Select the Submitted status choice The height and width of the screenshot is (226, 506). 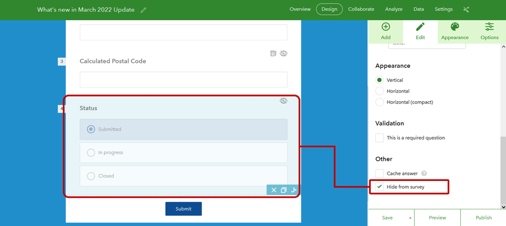click(184, 129)
